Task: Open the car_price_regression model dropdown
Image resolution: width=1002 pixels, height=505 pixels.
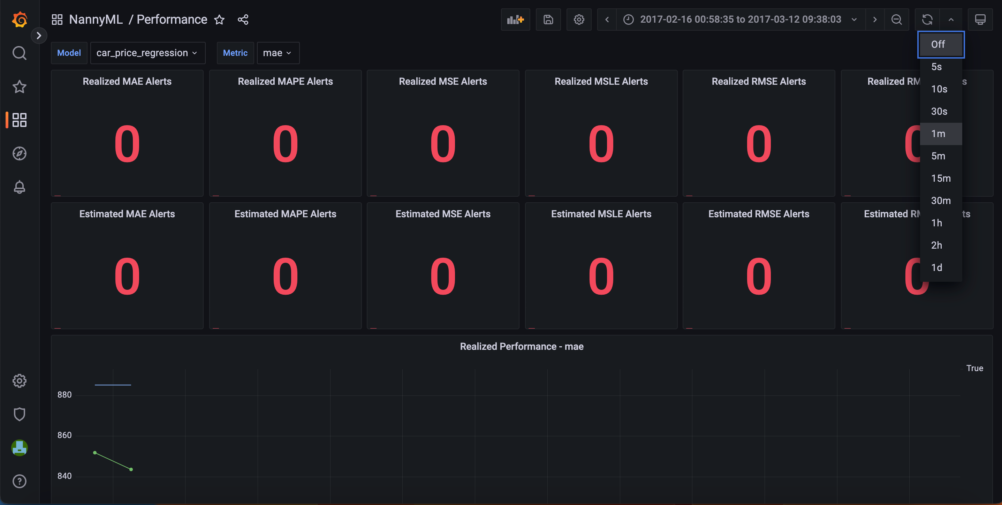Action: 147,53
